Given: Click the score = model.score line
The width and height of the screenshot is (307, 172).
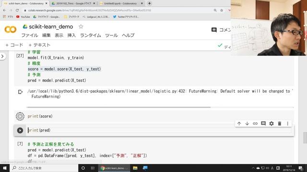Looking at the screenshot, I should [x=64, y=69].
